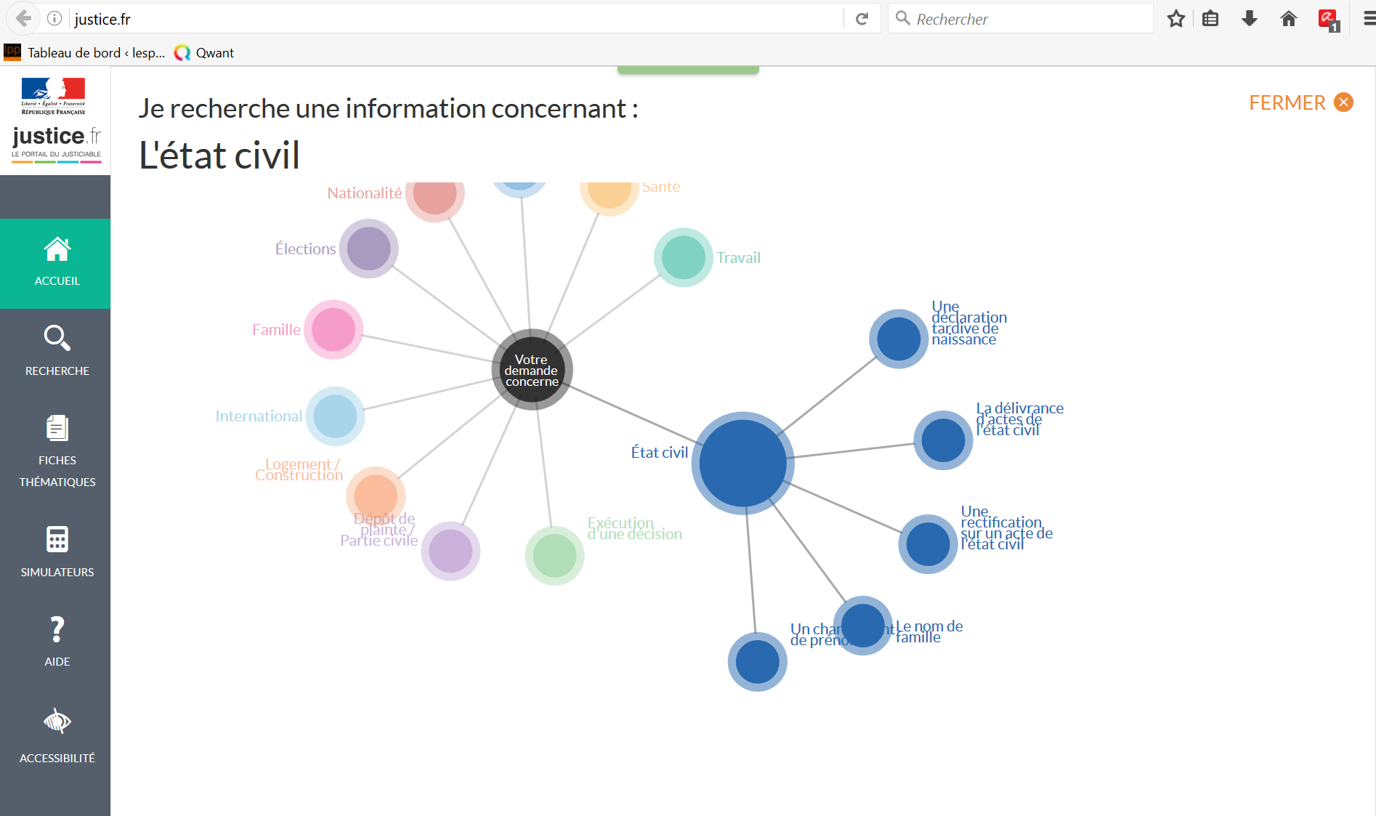
Task: Close the panel with FERMER button
Action: [x=1300, y=102]
